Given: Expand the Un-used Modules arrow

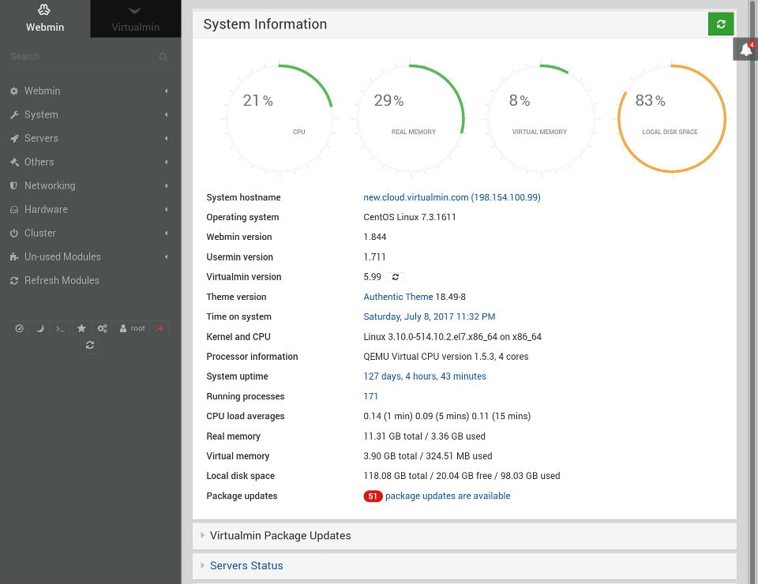Looking at the screenshot, I should point(167,256).
